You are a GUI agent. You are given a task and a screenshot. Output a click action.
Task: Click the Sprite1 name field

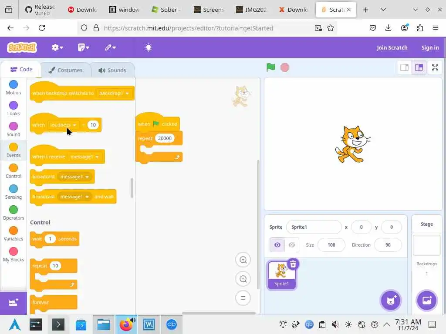coord(314,227)
